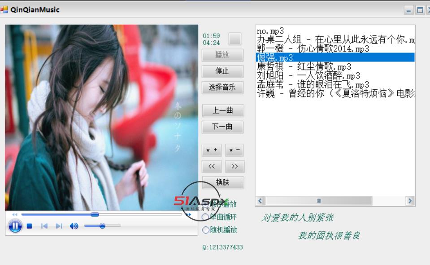Select highlighted 倔强.mp3 track
This screenshot has height=265, width=430.
pyautogui.click(x=335, y=57)
